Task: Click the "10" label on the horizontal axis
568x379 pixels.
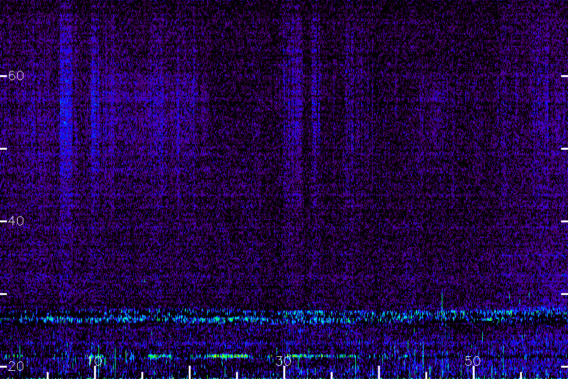Action: coord(95,361)
